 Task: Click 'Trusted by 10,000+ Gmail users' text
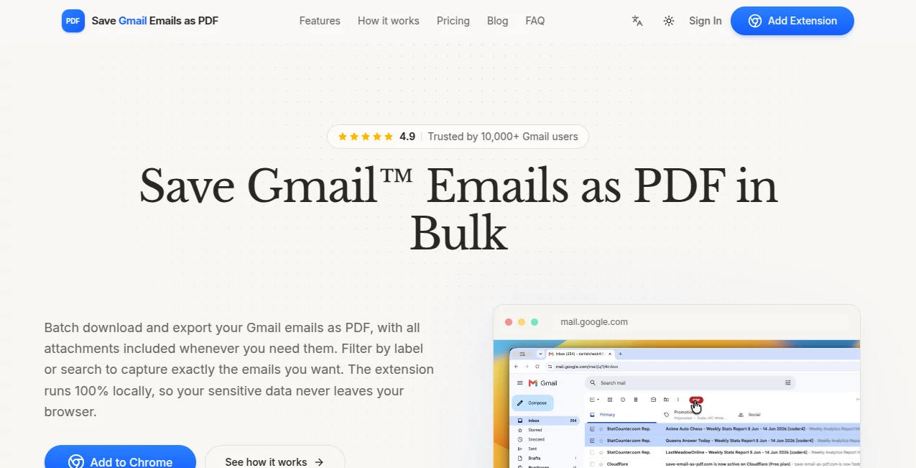(x=503, y=137)
